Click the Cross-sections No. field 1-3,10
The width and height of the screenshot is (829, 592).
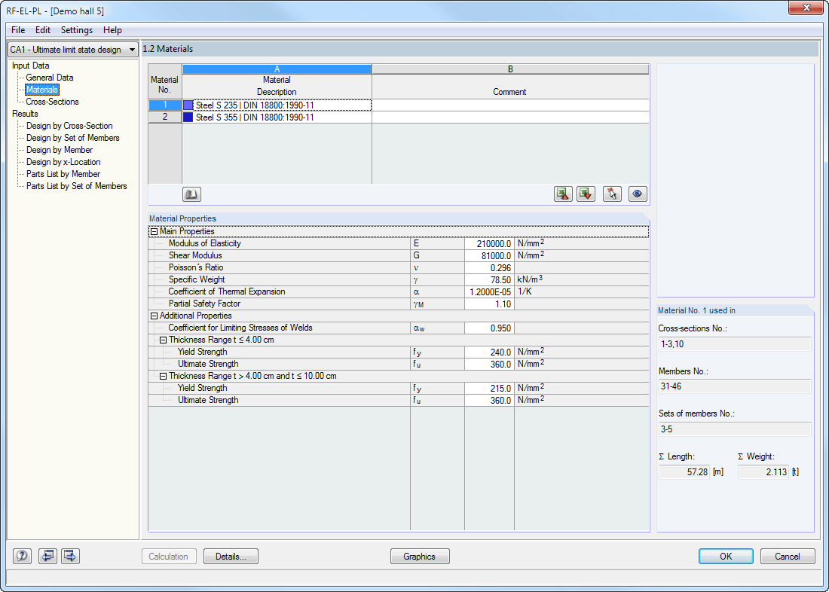pyautogui.click(x=735, y=344)
